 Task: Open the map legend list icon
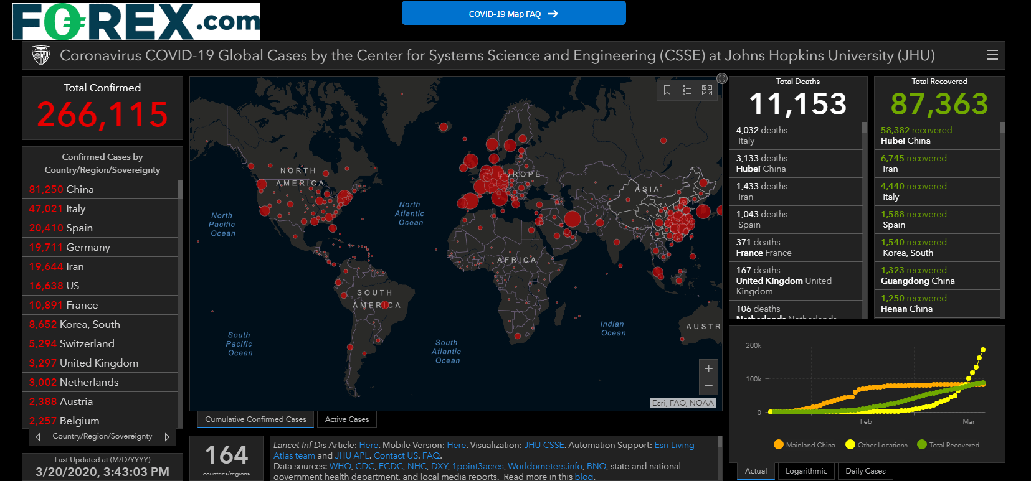(687, 90)
